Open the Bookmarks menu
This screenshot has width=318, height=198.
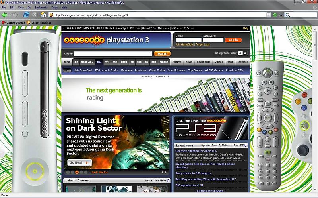(x=41, y=8)
